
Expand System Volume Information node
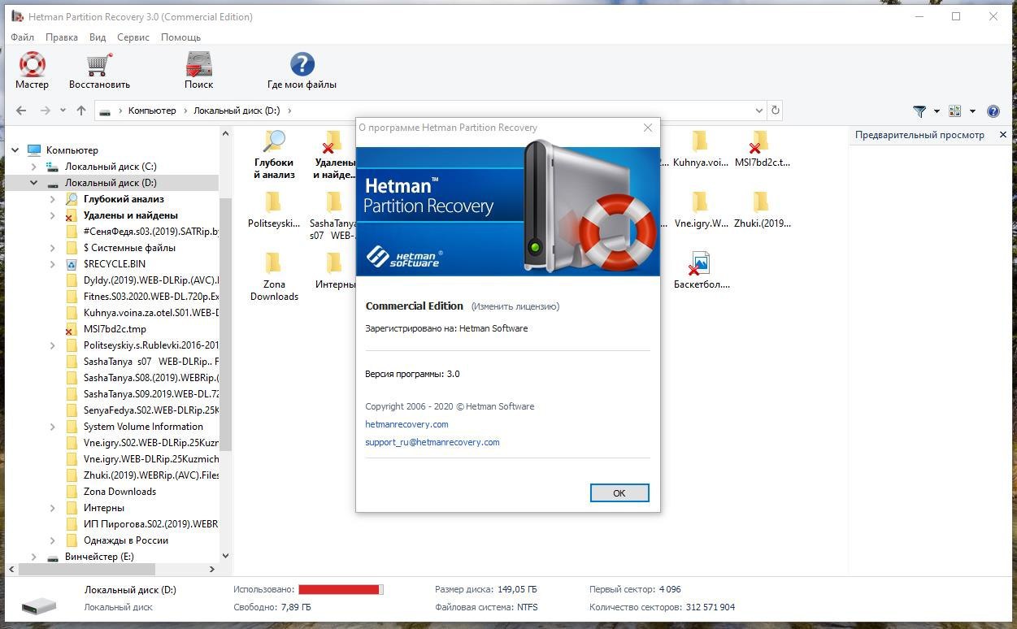tap(53, 427)
